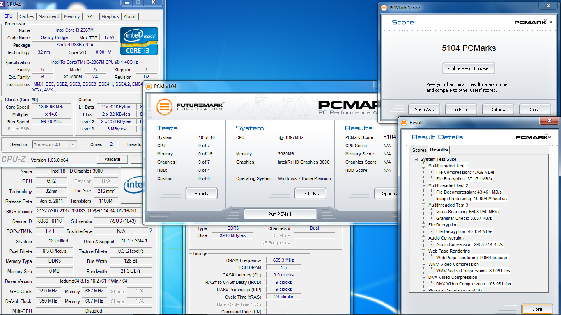Viewport: 561px width, 315px height.
Task: Click Close in the Result Details window
Action: tap(537, 309)
